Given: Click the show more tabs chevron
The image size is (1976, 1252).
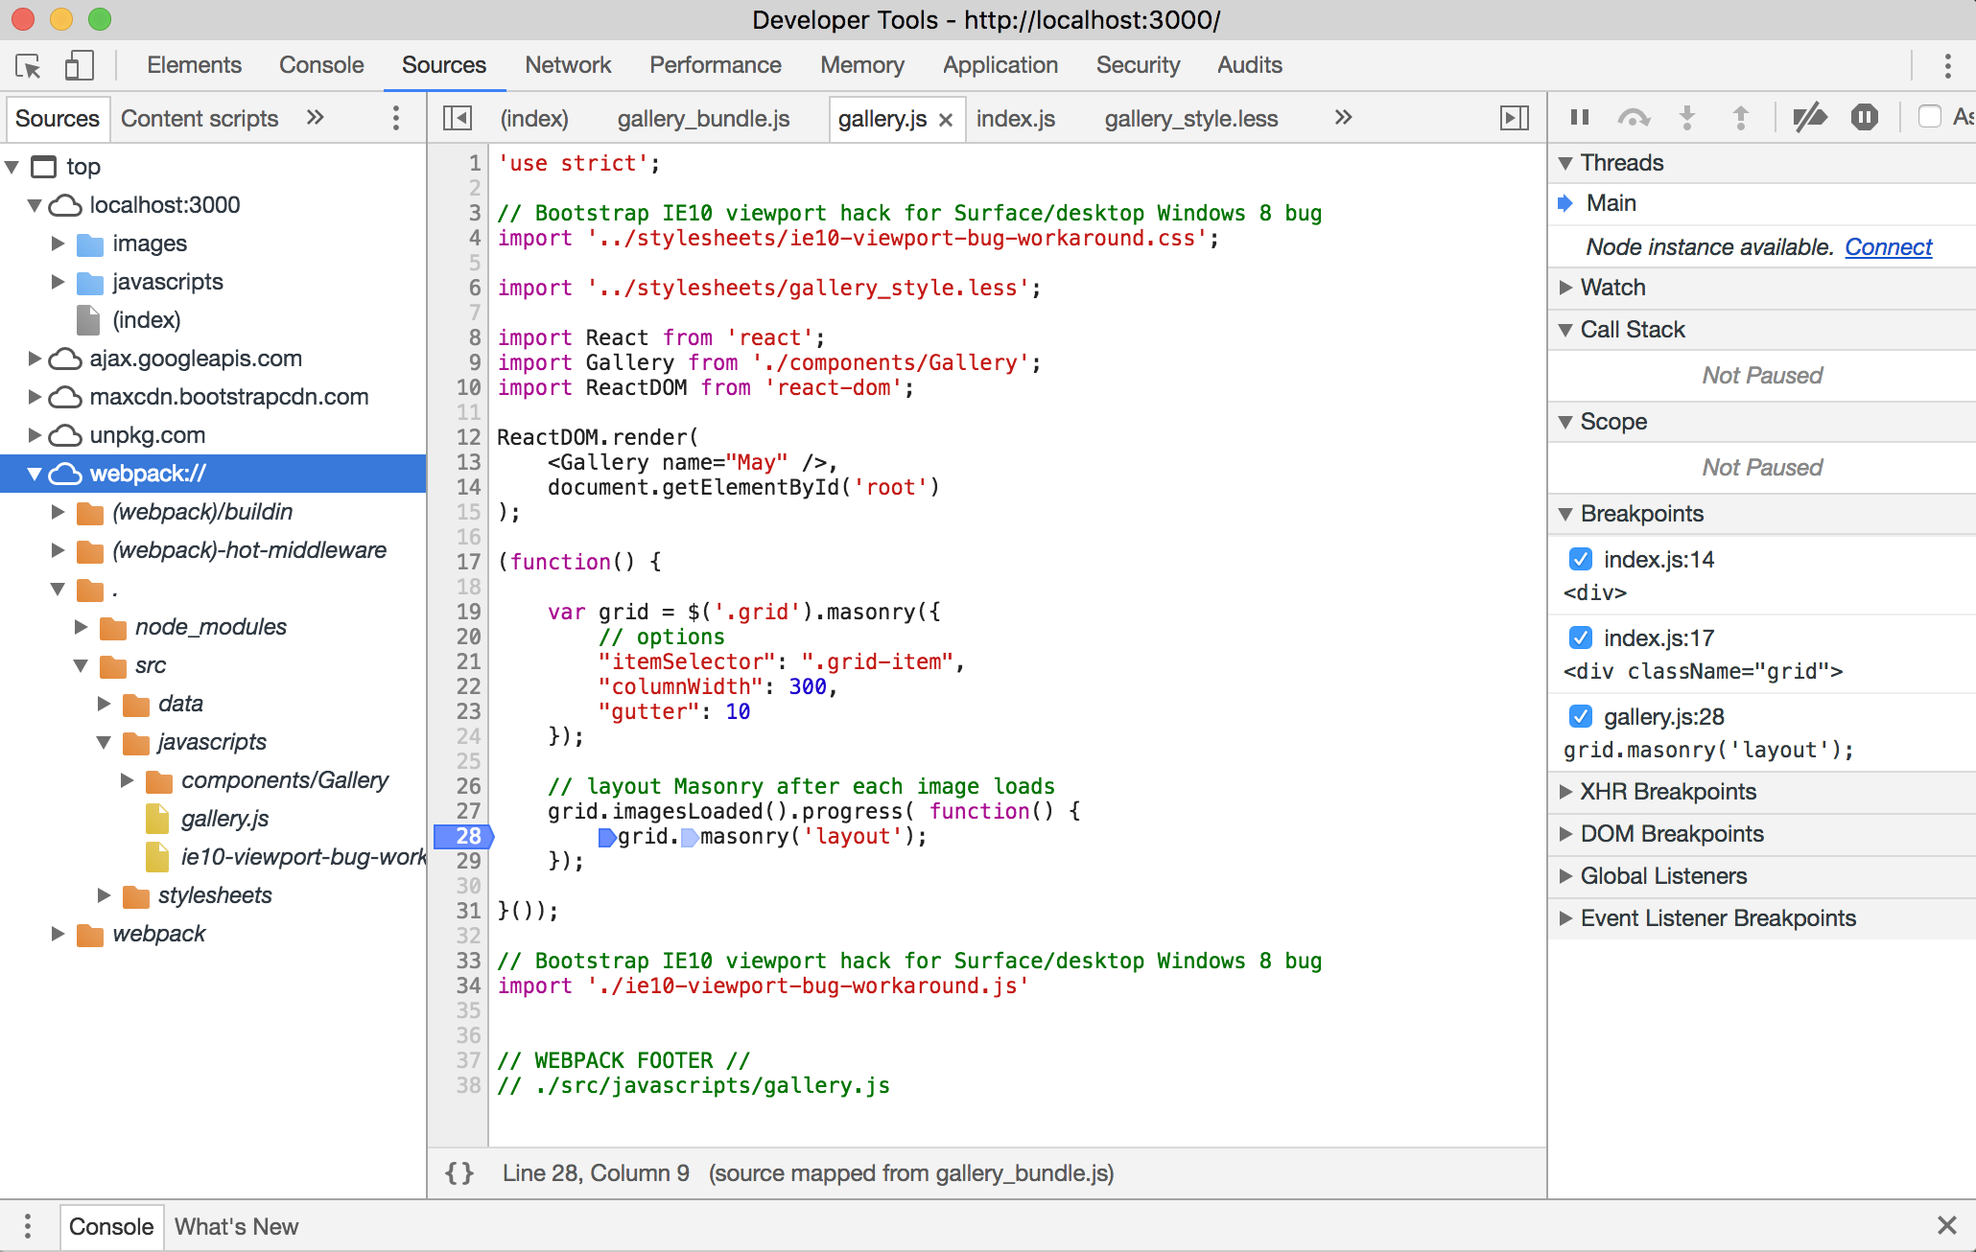Looking at the screenshot, I should click(1339, 118).
